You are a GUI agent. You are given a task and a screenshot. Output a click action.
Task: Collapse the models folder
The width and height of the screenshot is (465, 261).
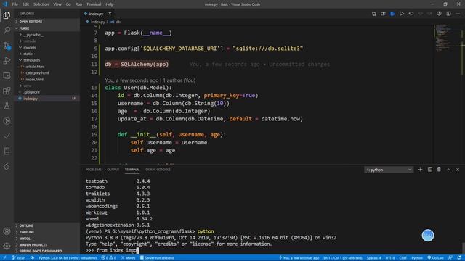[46, 47]
